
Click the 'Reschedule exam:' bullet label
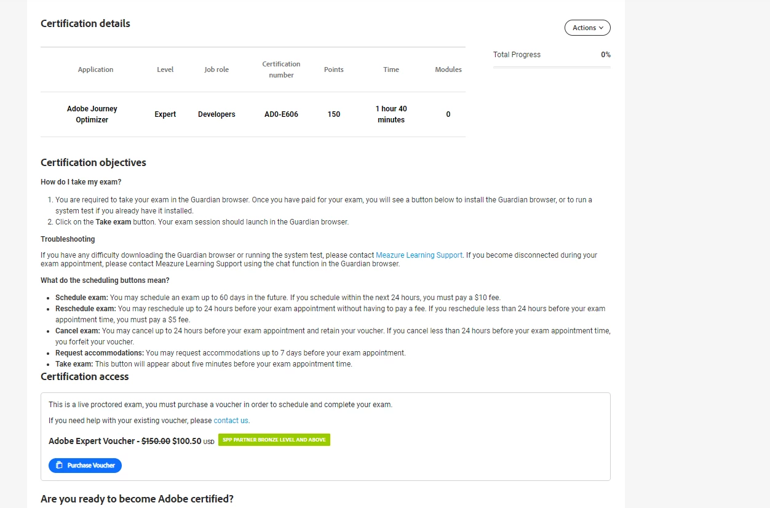(85, 309)
